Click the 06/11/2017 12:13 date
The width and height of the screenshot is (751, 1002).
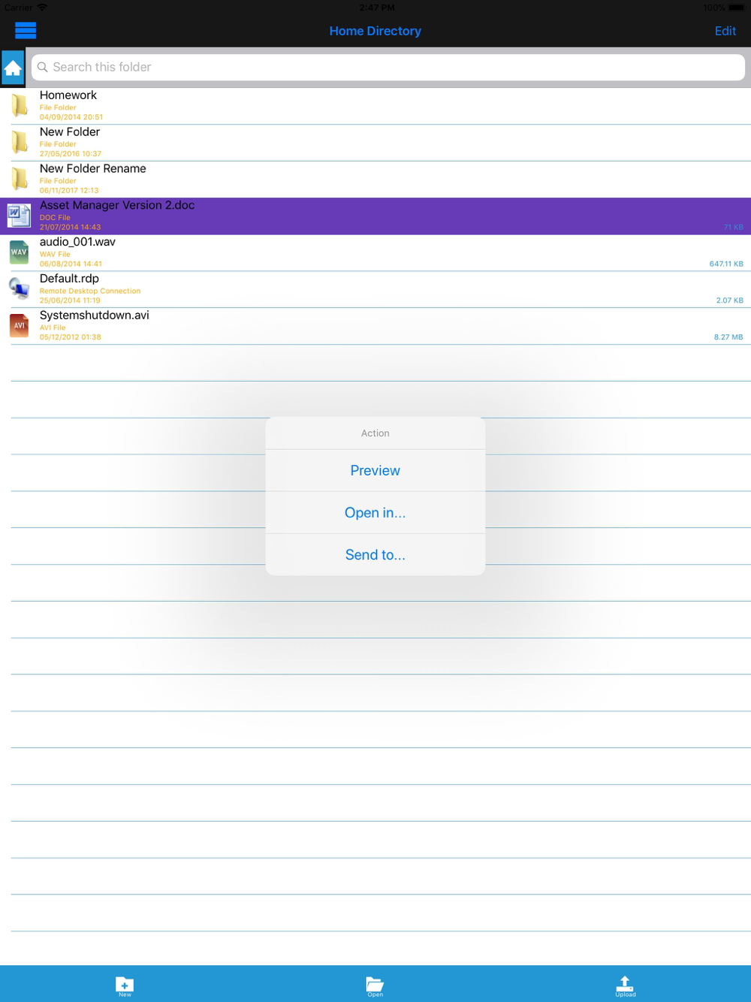(69, 190)
